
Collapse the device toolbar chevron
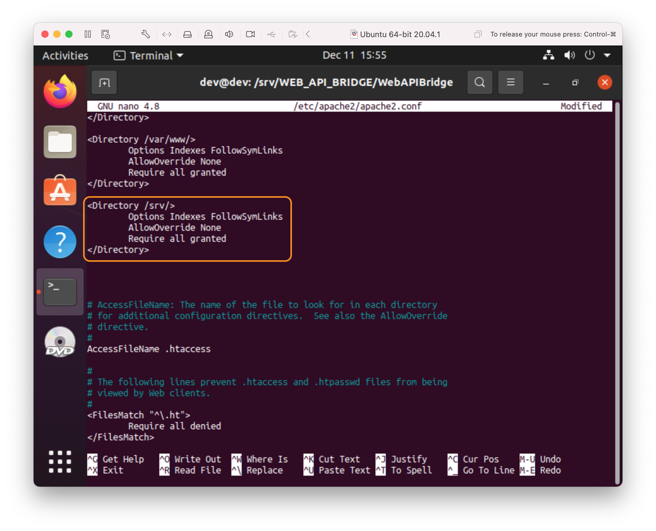pyautogui.click(x=308, y=34)
